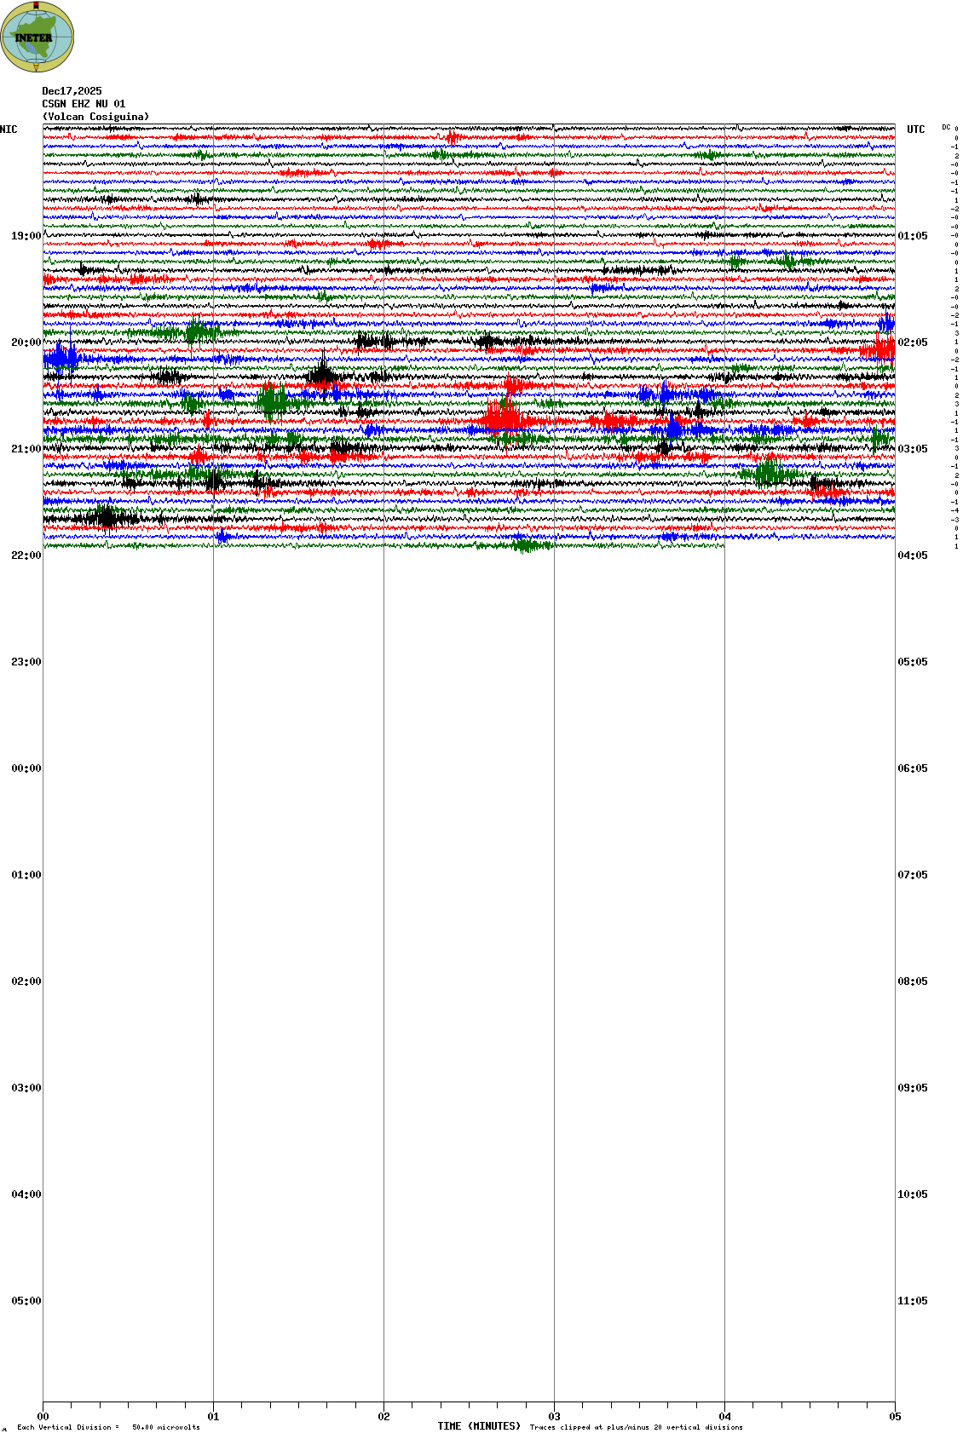This screenshot has height=1439, width=963.
Task: Click the 04:05 UTC time marker
Action: 913,555
